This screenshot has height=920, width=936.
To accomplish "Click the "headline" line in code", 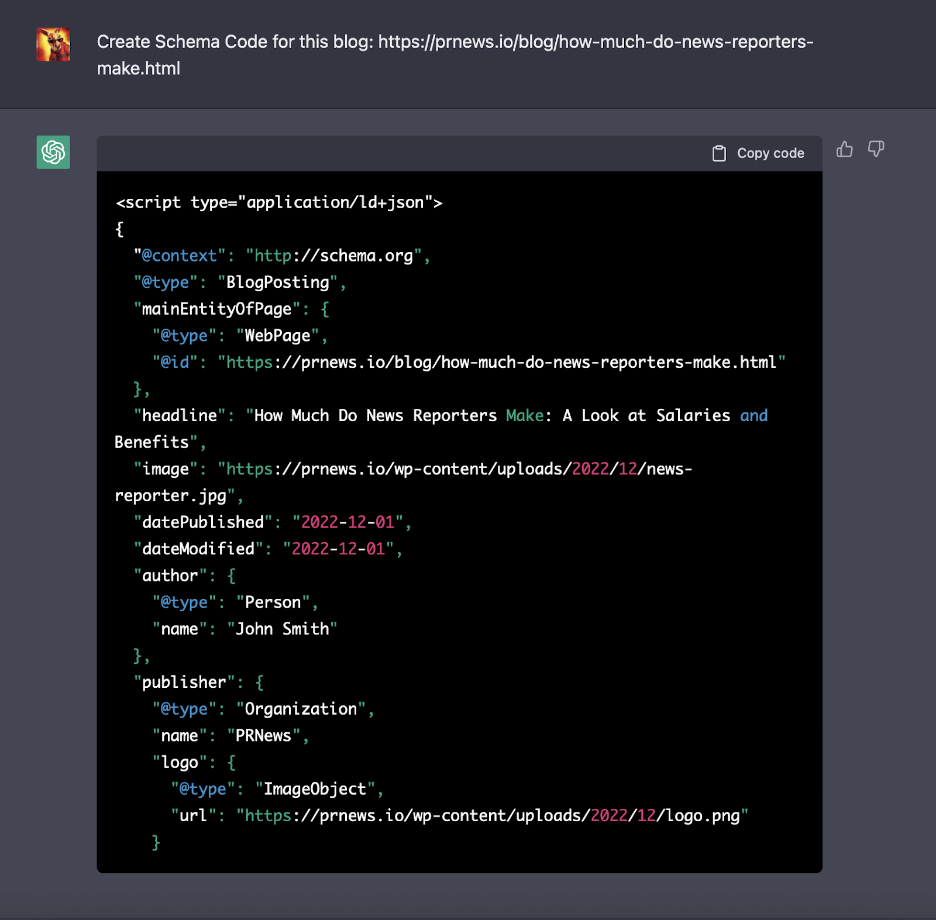I will pyautogui.click(x=441, y=429).
